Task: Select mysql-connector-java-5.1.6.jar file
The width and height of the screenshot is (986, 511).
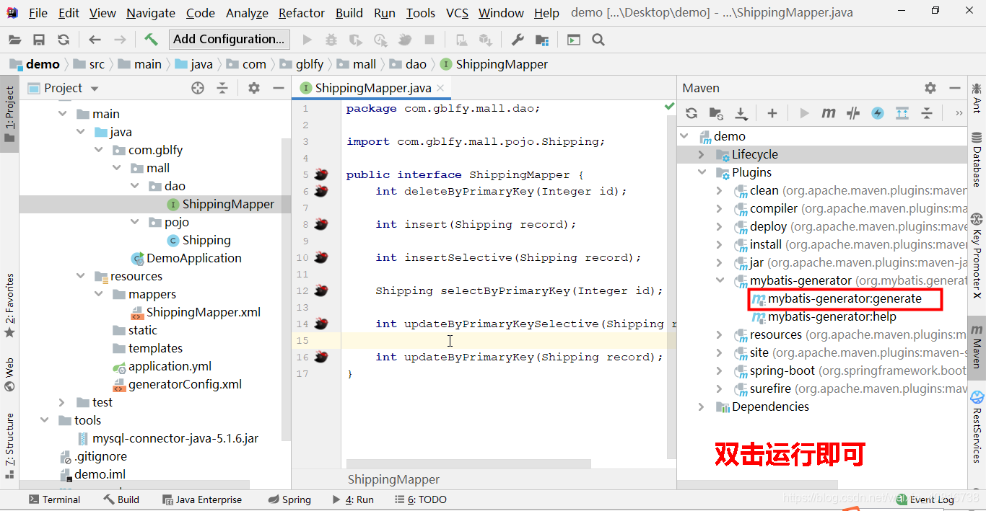Action: [175, 438]
